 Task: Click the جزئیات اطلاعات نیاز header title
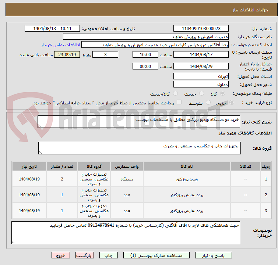pos(250,10)
